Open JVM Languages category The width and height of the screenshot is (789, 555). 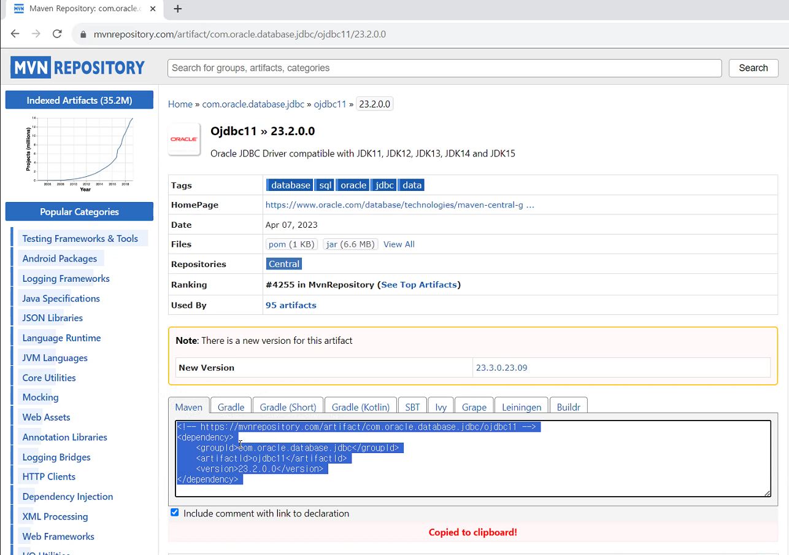[55, 358]
